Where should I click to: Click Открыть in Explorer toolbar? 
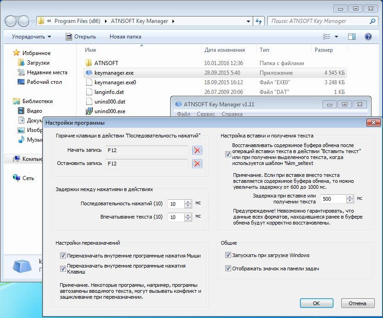pyautogui.click(x=81, y=37)
